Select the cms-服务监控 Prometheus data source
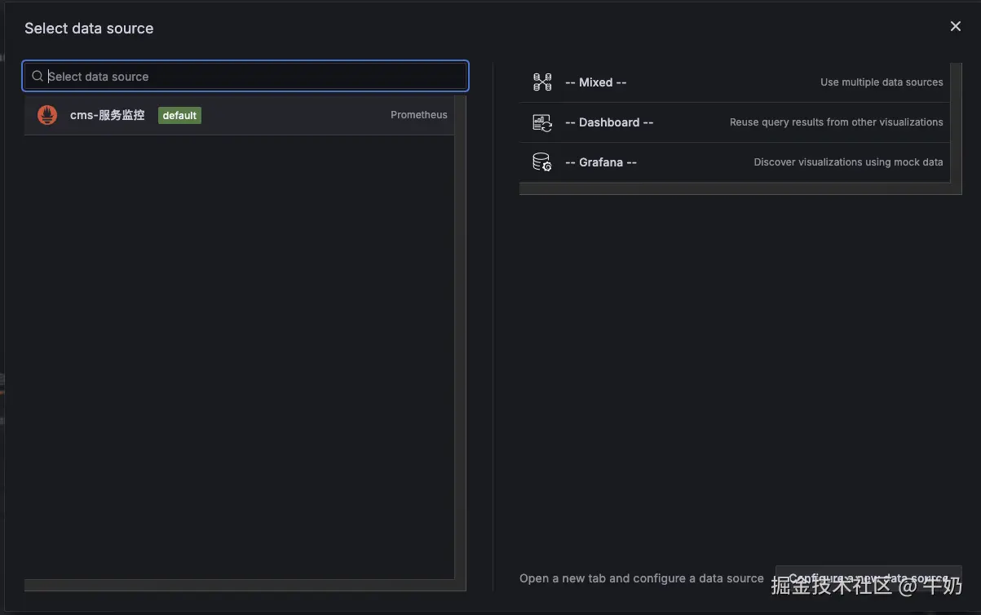Screen dimensions: 981x615 pos(108,114)
